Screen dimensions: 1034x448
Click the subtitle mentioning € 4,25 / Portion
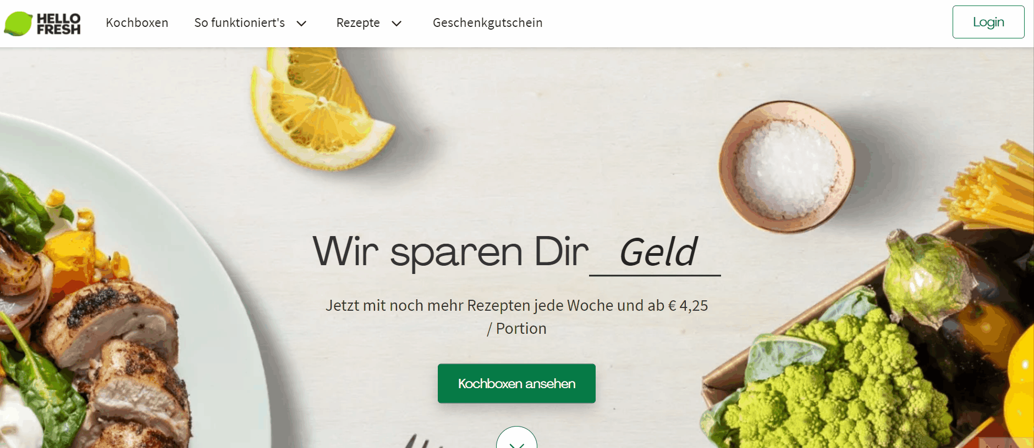pos(516,317)
